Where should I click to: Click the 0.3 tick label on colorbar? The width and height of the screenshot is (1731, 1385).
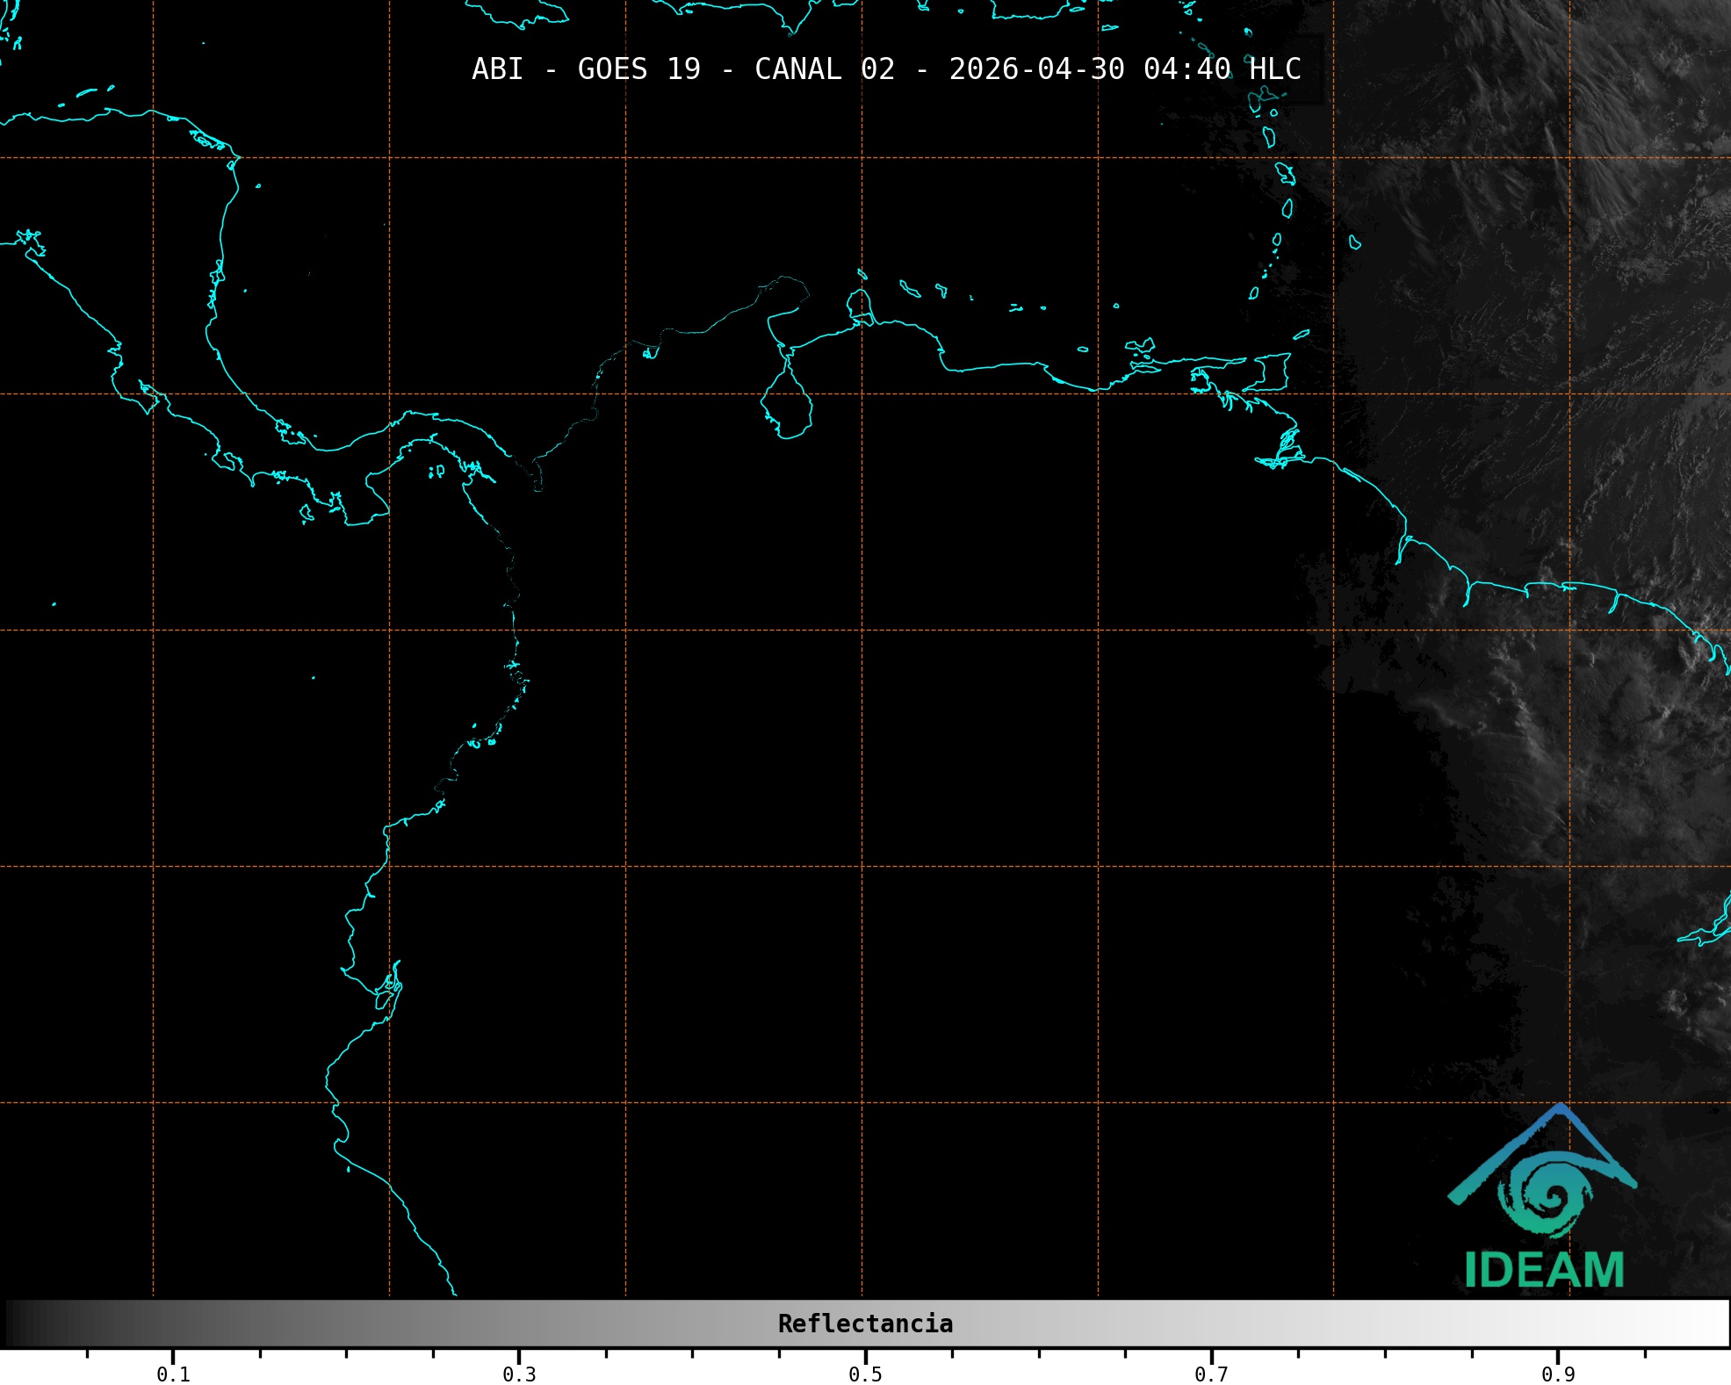(x=519, y=1374)
